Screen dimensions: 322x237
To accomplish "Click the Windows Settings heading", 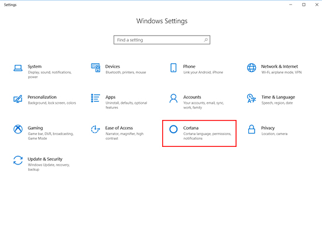I will [162, 21].
